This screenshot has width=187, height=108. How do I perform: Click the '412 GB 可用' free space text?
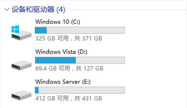(52, 98)
